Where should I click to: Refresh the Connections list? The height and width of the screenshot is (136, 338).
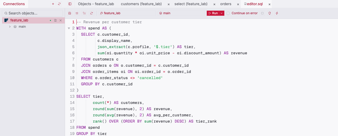[x=59, y=4]
